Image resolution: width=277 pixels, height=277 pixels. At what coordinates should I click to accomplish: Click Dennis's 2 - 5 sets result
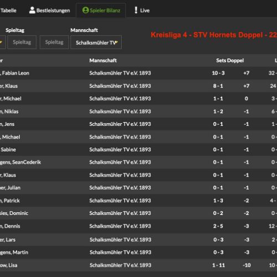(x=218, y=226)
